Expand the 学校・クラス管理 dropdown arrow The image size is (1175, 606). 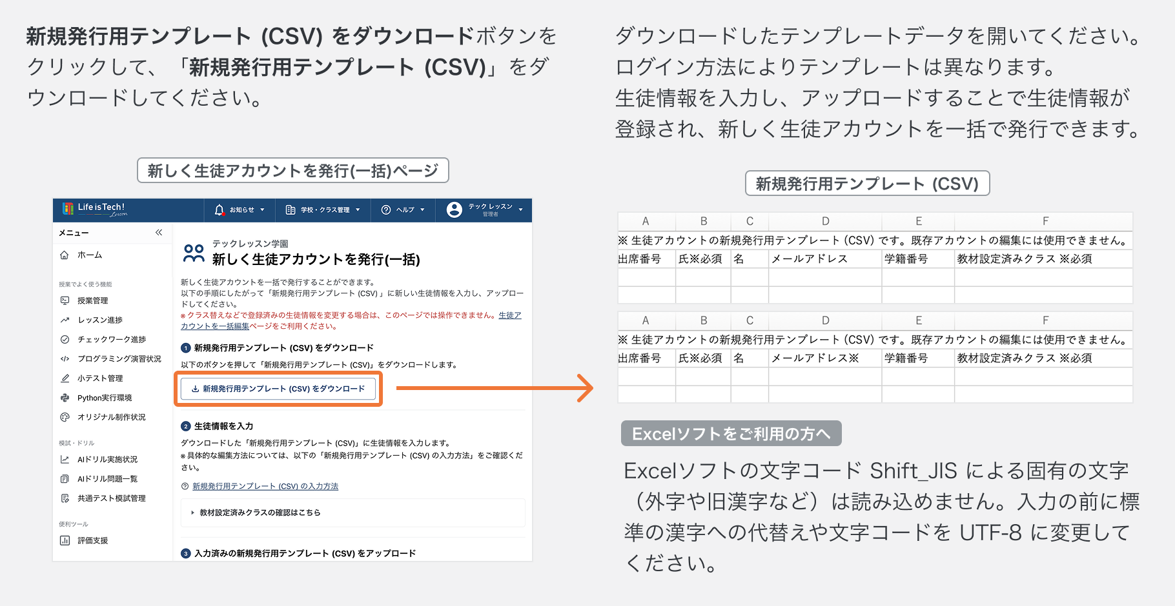click(358, 210)
